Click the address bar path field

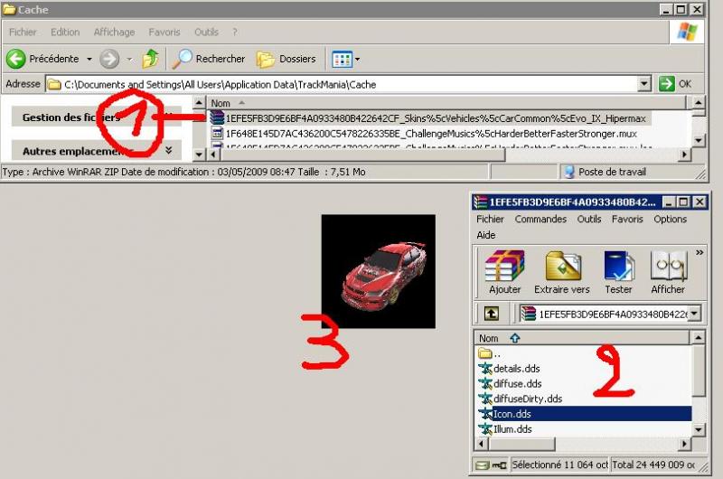click(342, 84)
